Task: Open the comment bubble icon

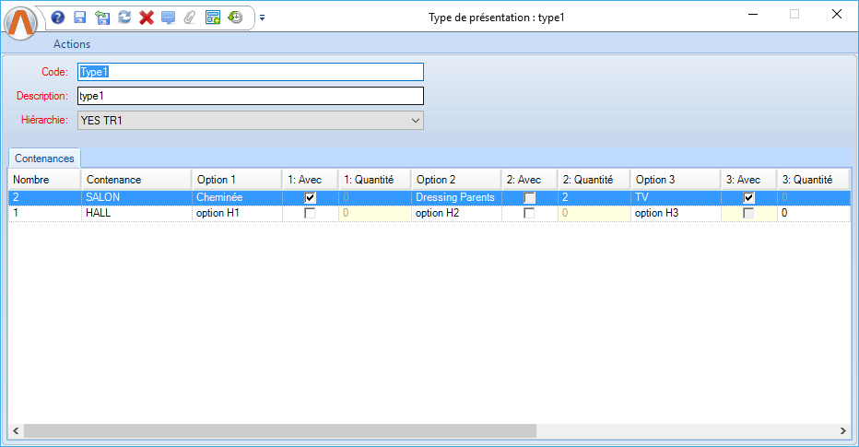Action: click(x=168, y=17)
